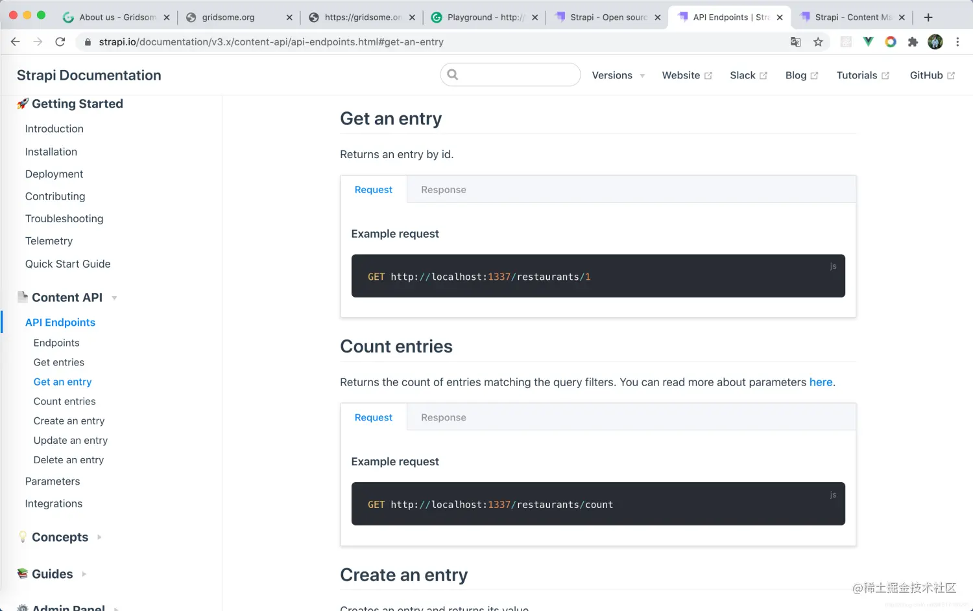The image size is (973, 611).
Task: Jump to 'Get entries' subsection
Action: point(59,362)
